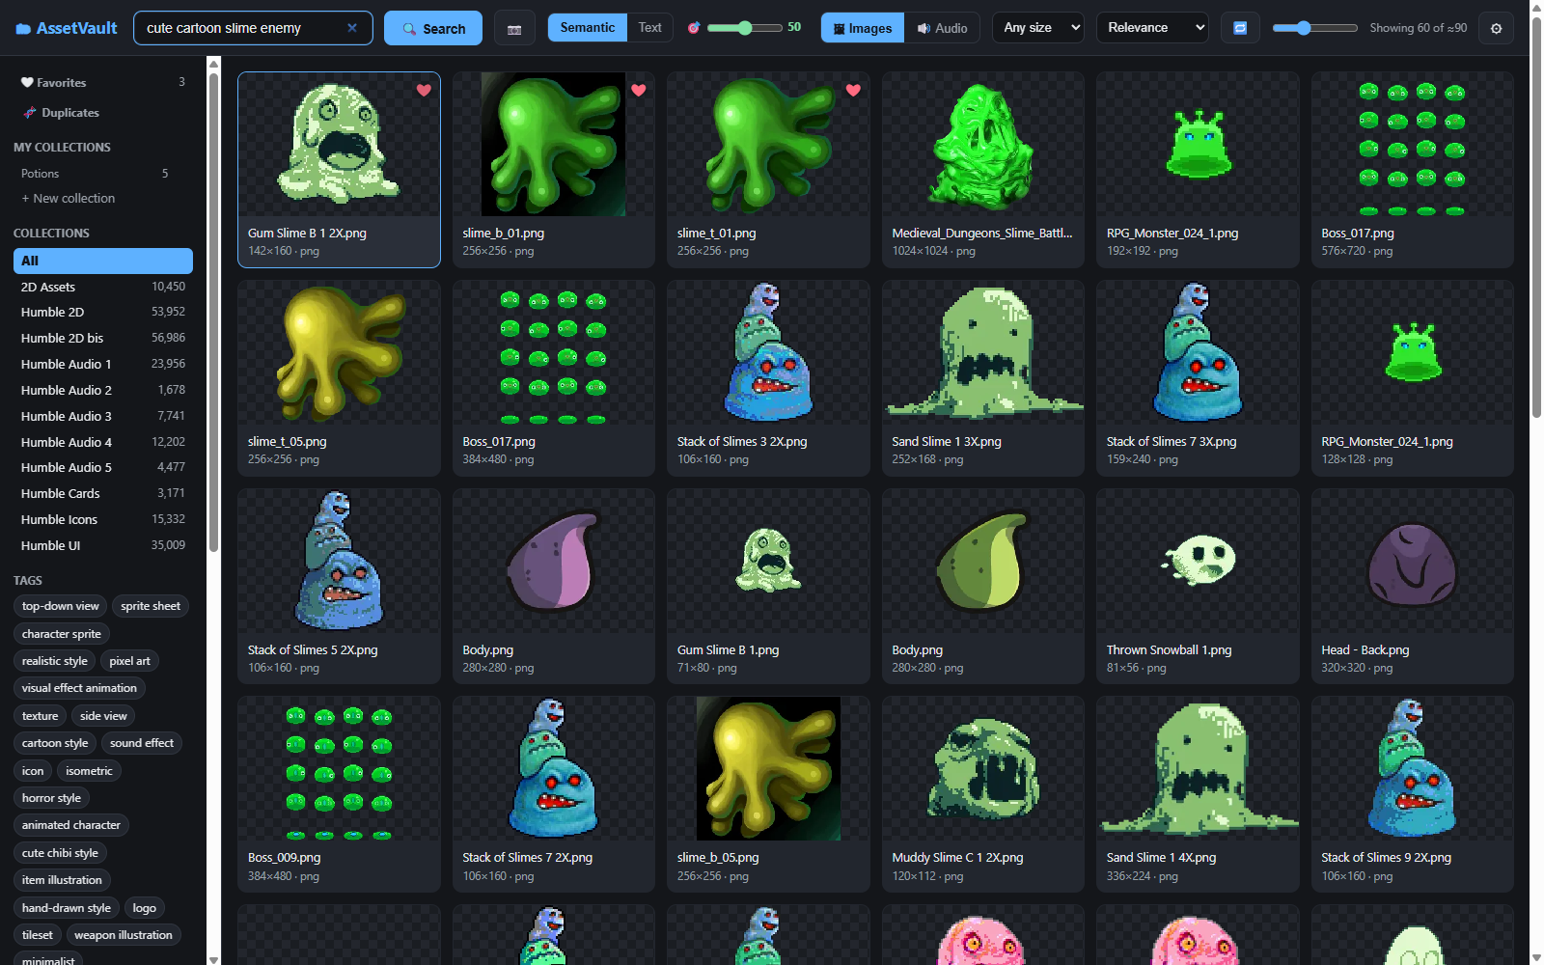Click the weapon illustration tag chip
The image size is (1544, 965).
coord(124,935)
